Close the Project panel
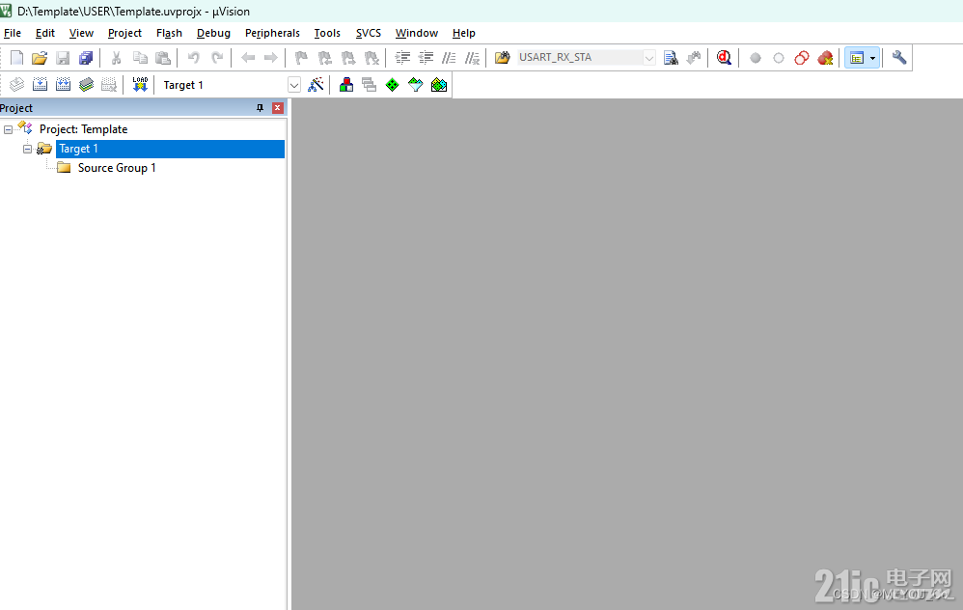The height and width of the screenshot is (610, 963). [278, 108]
